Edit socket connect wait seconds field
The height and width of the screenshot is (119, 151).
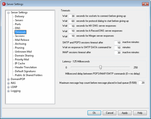pyautogui.click(x=72, y=16)
